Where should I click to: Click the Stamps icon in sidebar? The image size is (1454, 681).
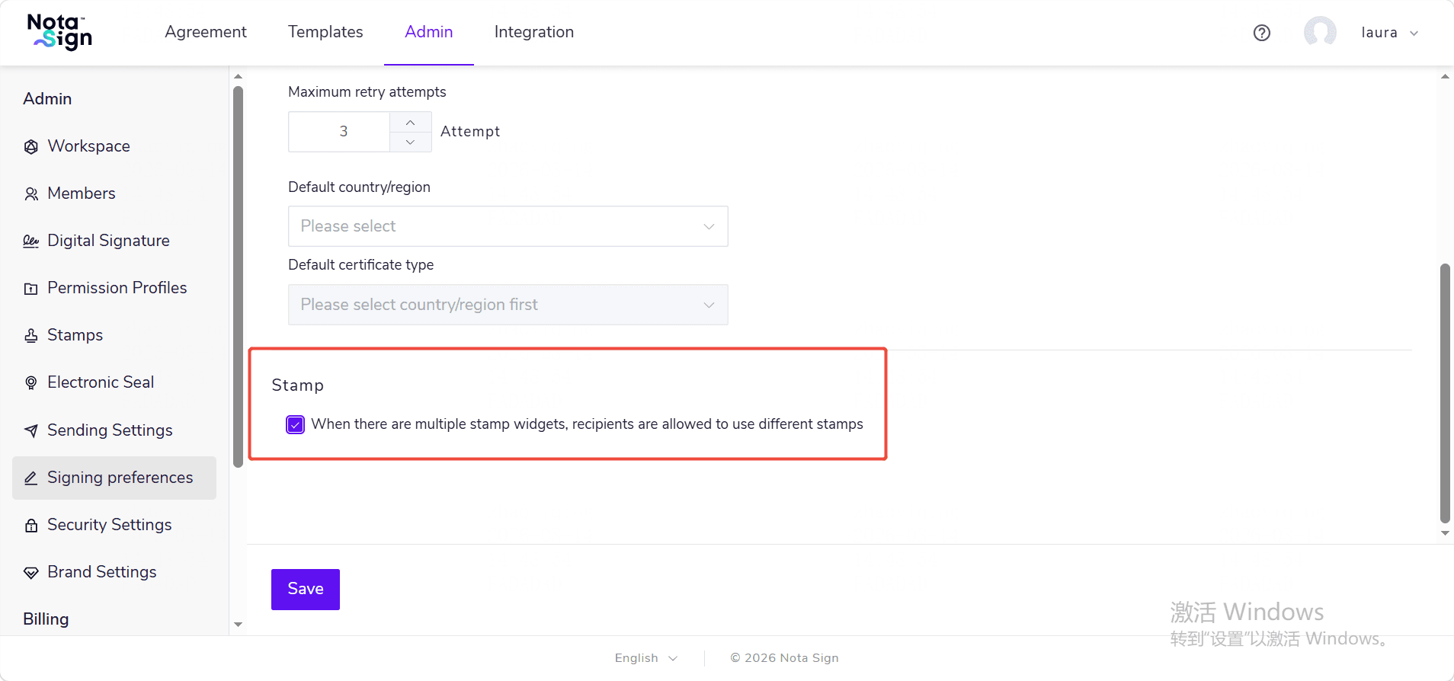click(31, 336)
